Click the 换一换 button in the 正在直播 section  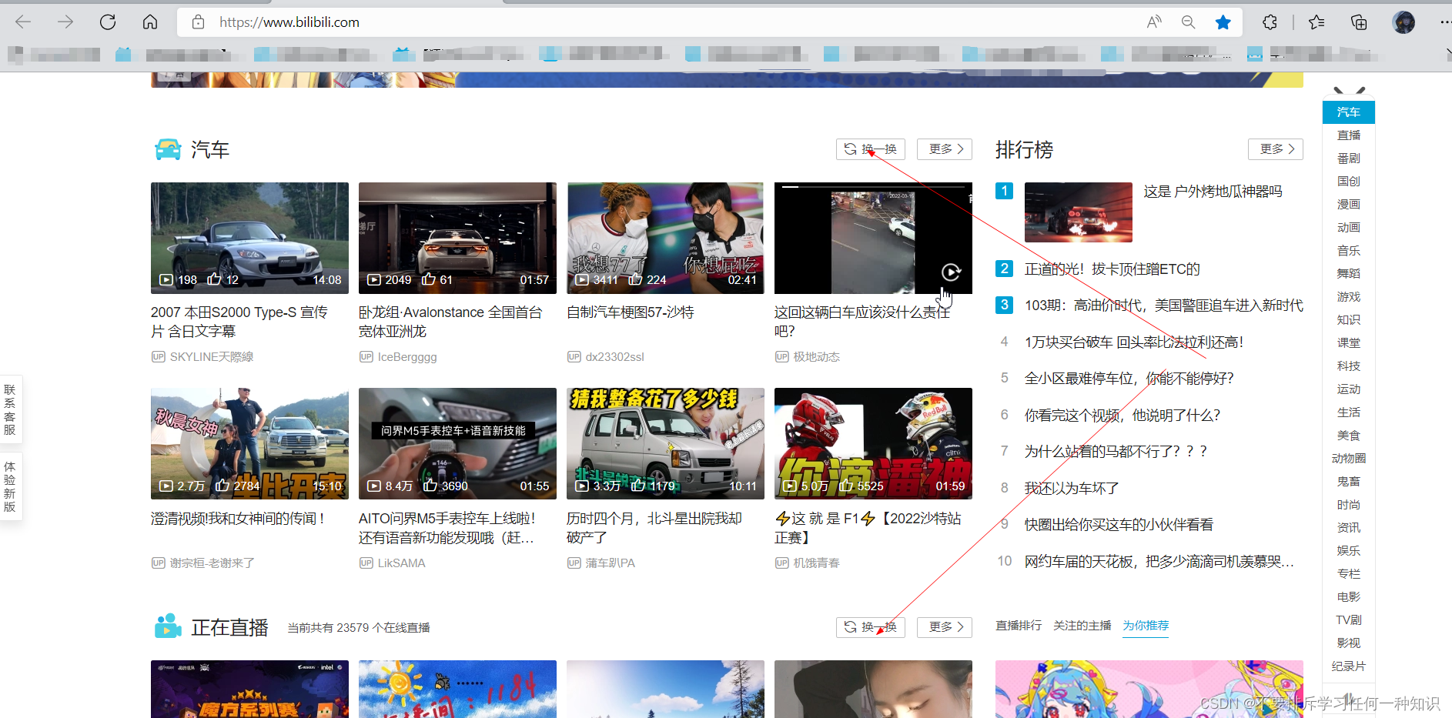(x=870, y=626)
